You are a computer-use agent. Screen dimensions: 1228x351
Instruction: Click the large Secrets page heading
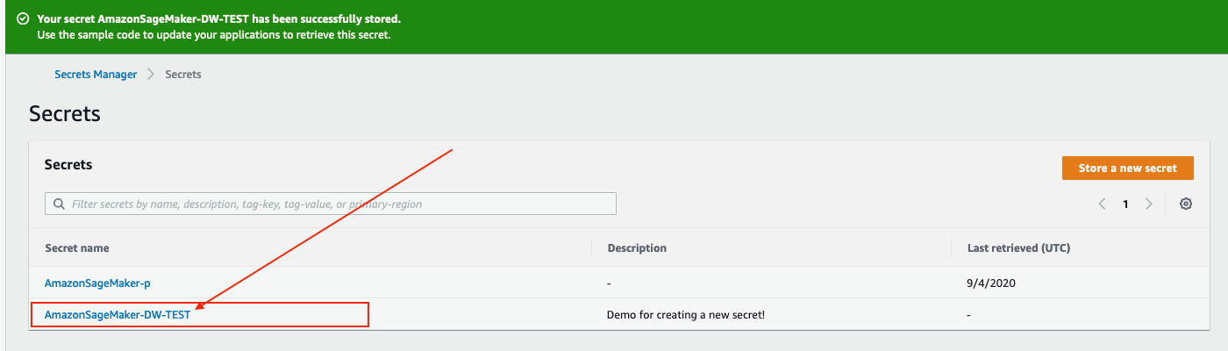tap(65, 113)
